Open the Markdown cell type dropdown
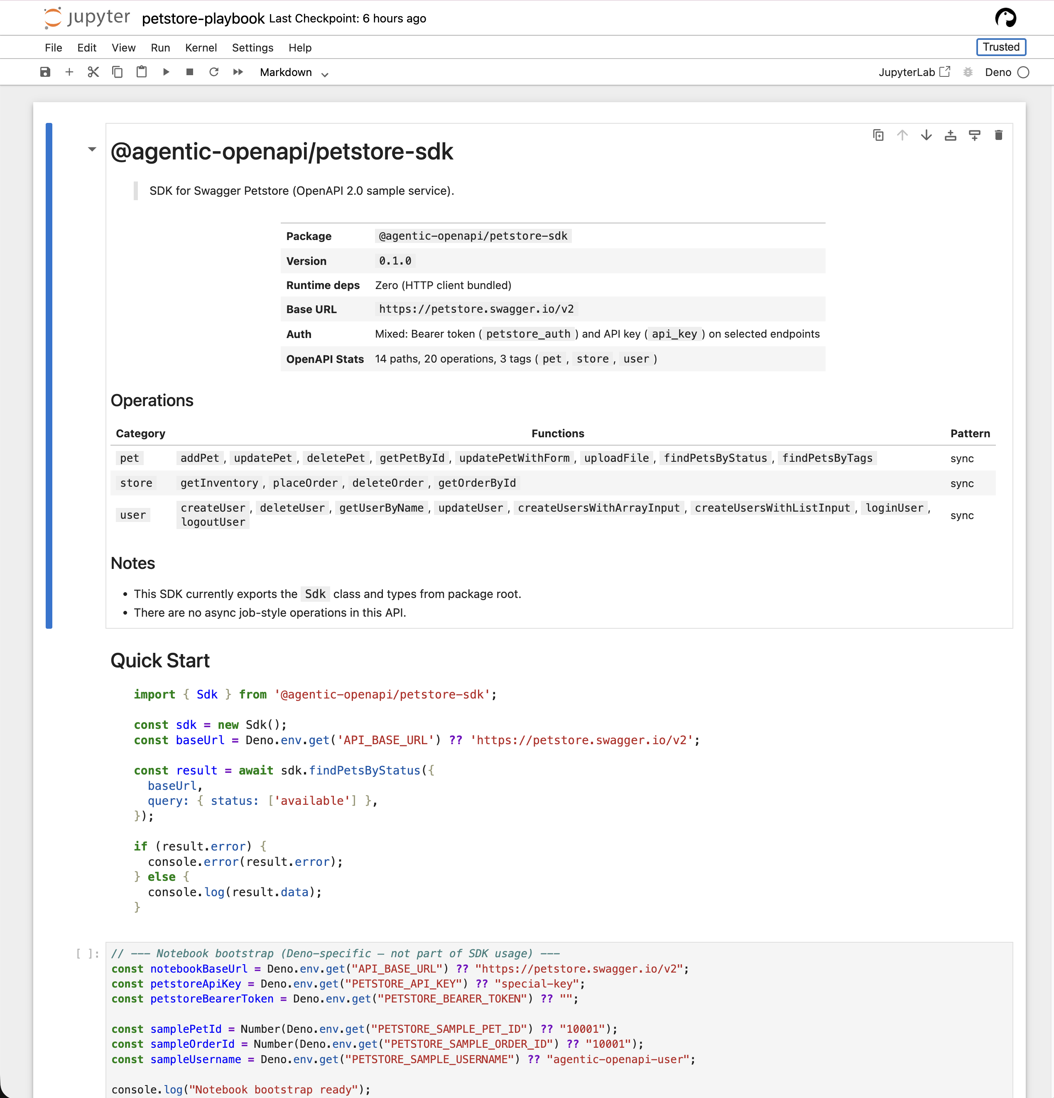Viewport: 1054px width, 1098px height. pos(294,73)
